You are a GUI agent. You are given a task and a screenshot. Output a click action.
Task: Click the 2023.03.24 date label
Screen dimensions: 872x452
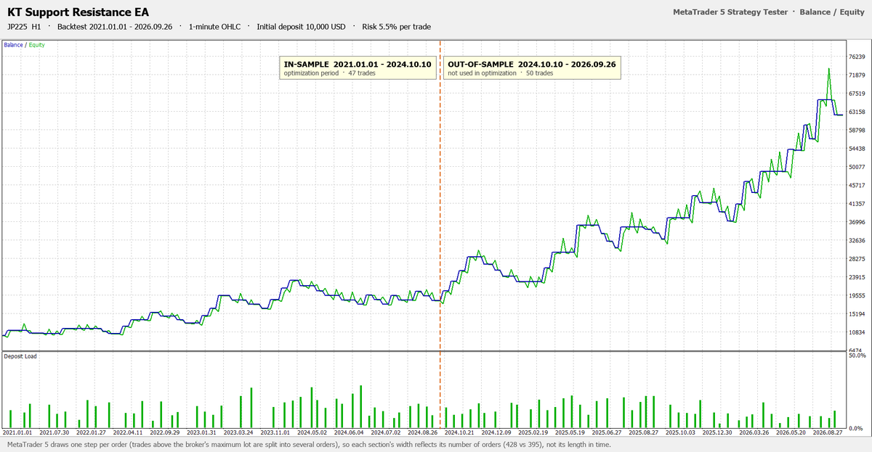point(239,432)
